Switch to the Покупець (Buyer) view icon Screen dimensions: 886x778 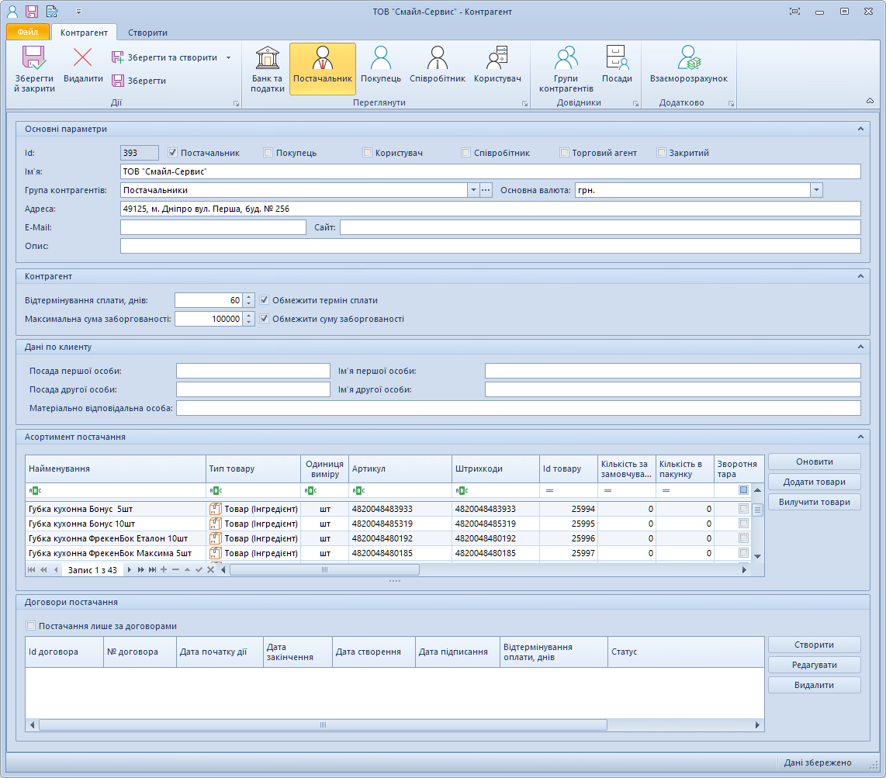[x=380, y=68]
